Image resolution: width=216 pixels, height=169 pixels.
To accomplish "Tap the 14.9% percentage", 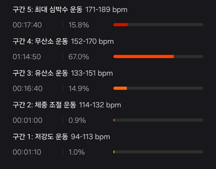I will (x=79, y=89).
